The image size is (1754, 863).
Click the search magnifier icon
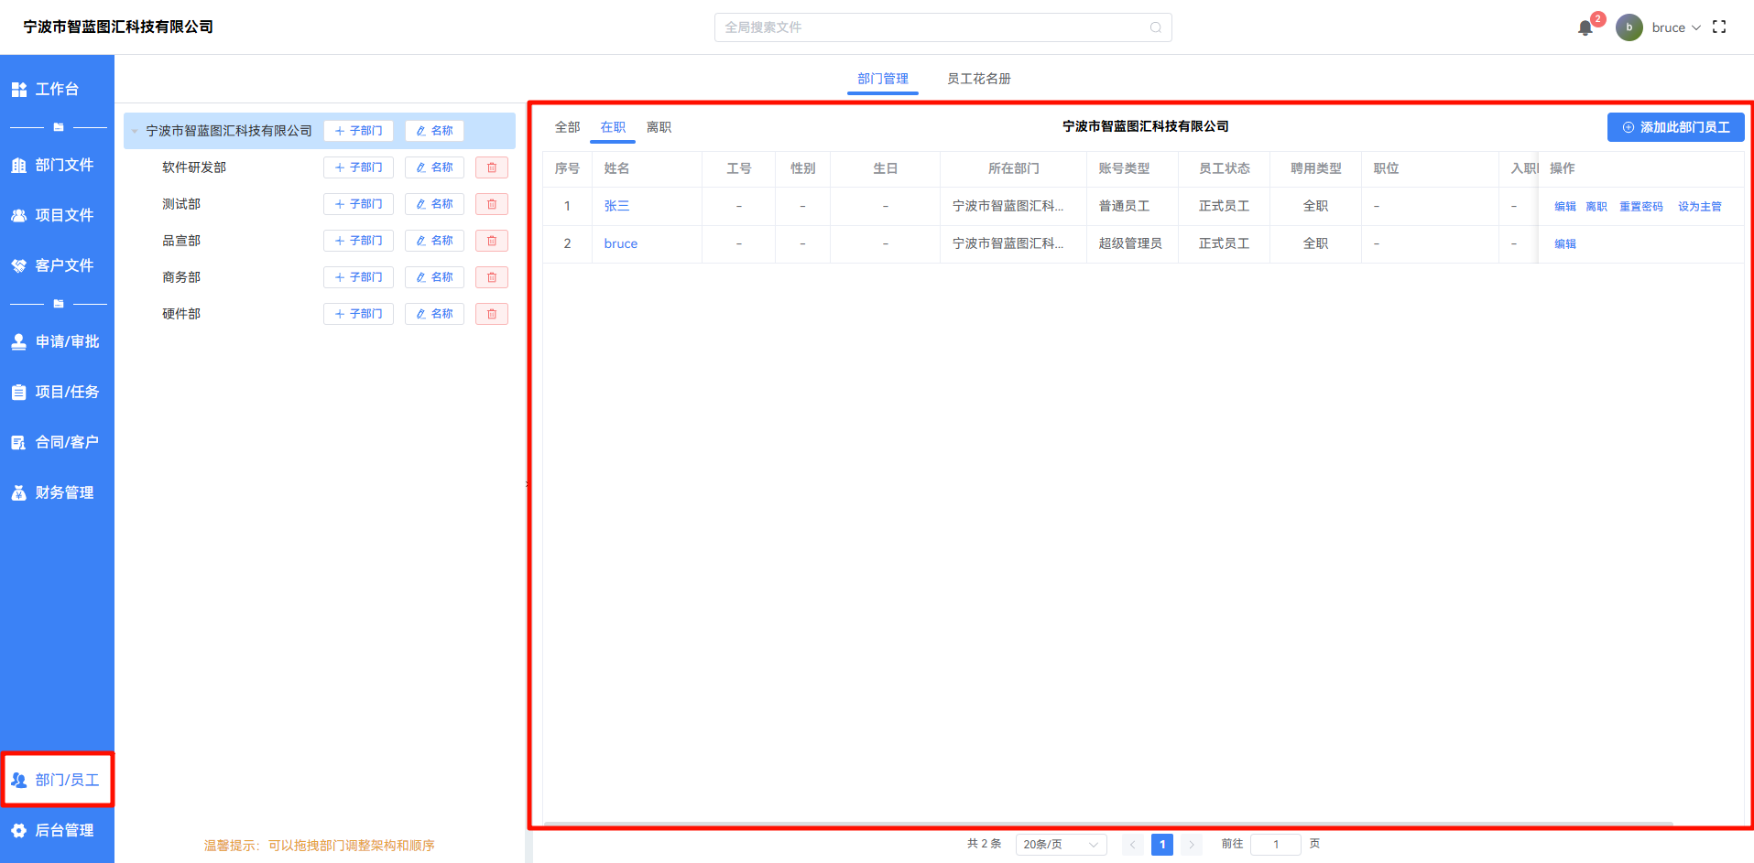point(1155,27)
